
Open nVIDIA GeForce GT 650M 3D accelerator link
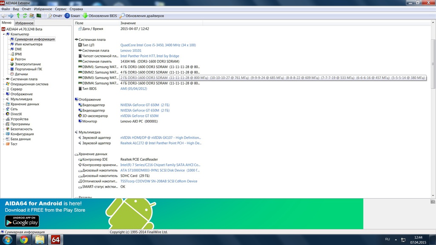point(139,116)
